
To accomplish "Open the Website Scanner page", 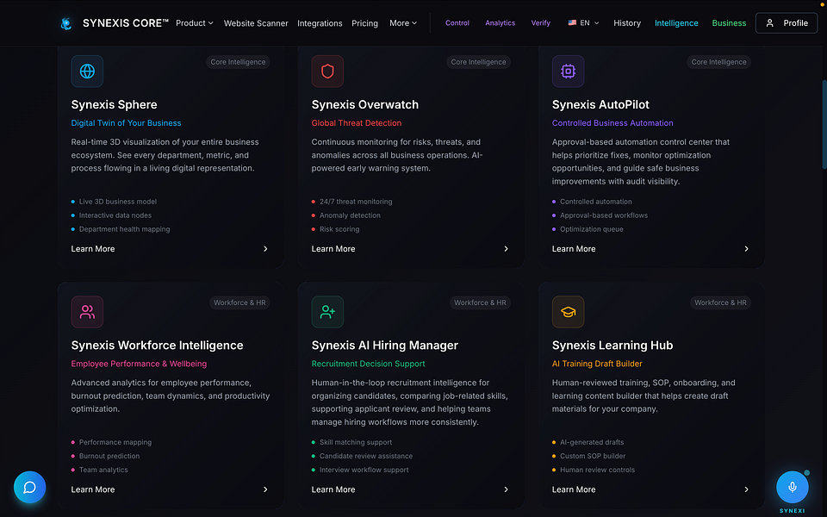I will click(256, 23).
